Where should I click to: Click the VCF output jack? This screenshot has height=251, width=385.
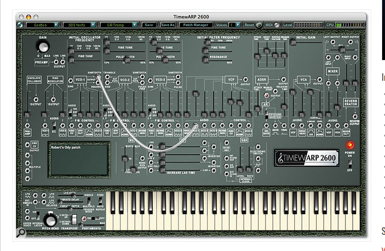[x=245, y=79]
